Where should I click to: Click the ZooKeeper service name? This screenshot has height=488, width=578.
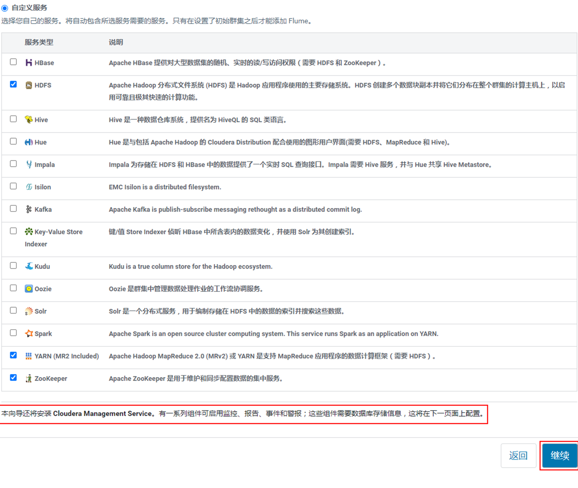tap(51, 379)
